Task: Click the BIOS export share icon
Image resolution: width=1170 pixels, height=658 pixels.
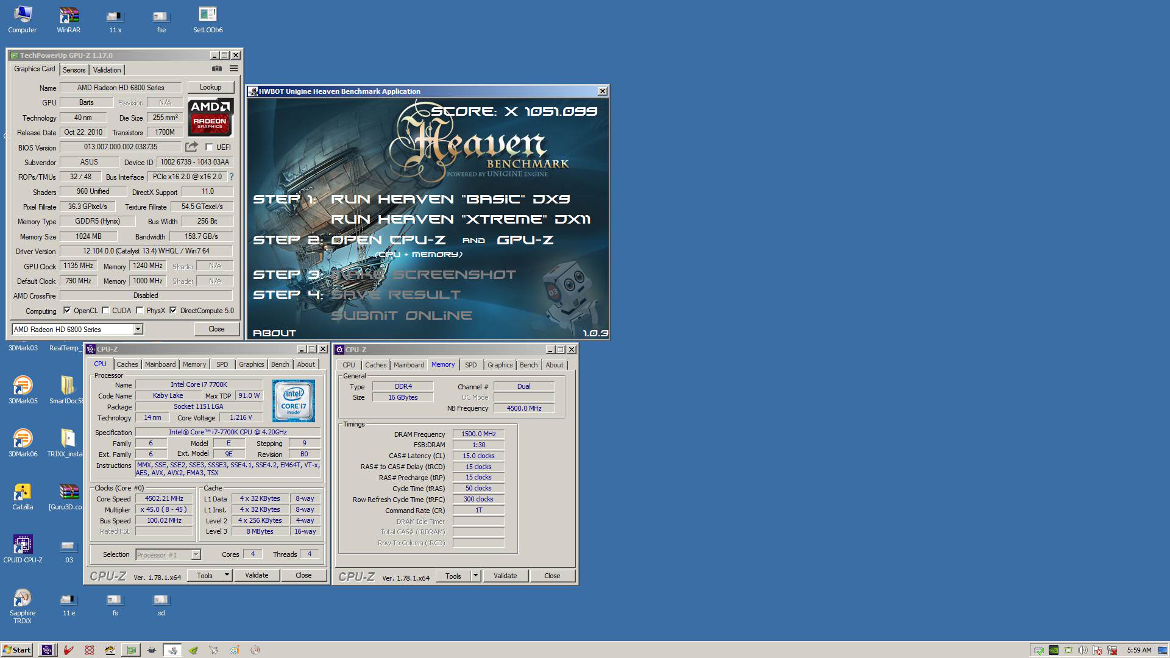Action: (192, 147)
